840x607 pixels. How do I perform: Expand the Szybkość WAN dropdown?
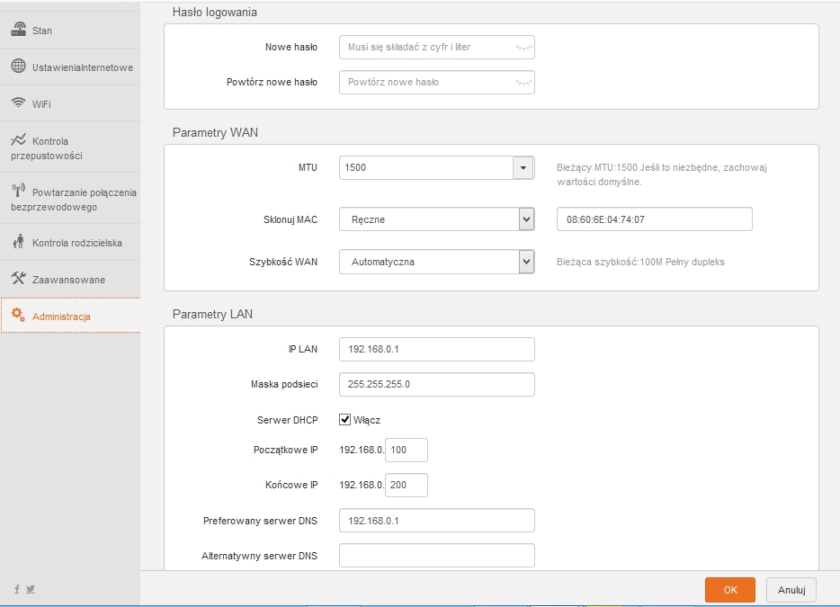point(527,262)
